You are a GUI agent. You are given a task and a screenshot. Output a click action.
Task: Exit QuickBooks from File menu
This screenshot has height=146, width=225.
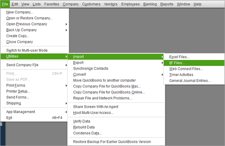[34, 118]
